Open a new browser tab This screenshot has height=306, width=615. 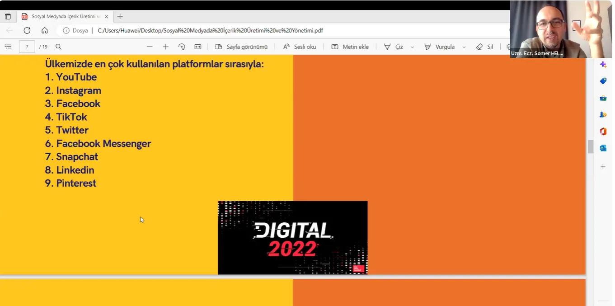click(120, 16)
